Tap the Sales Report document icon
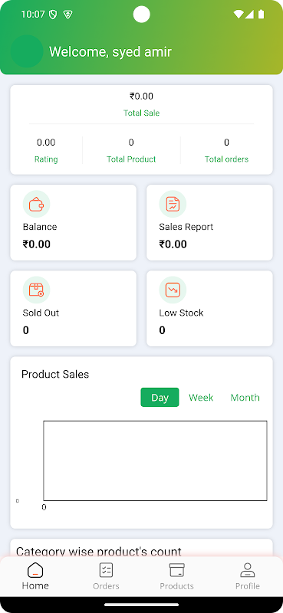Image resolution: width=283 pixels, height=613 pixels. click(173, 204)
